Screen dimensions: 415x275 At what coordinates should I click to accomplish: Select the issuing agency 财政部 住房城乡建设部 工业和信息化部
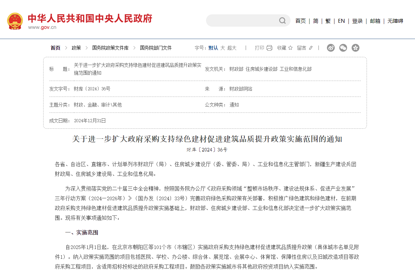pyautogui.click(x=270, y=69)
